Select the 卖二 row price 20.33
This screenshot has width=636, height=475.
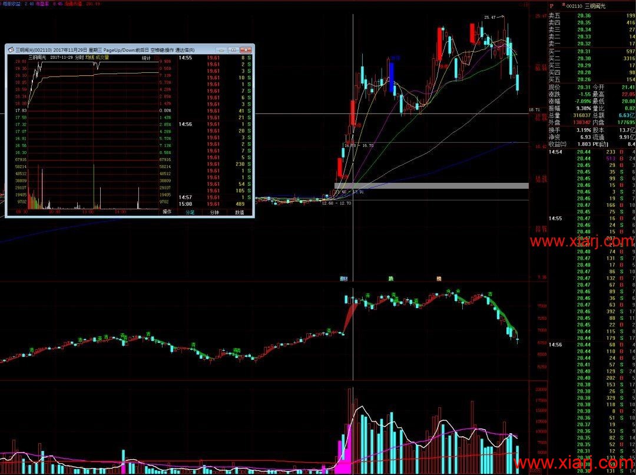tap(584, 36)
